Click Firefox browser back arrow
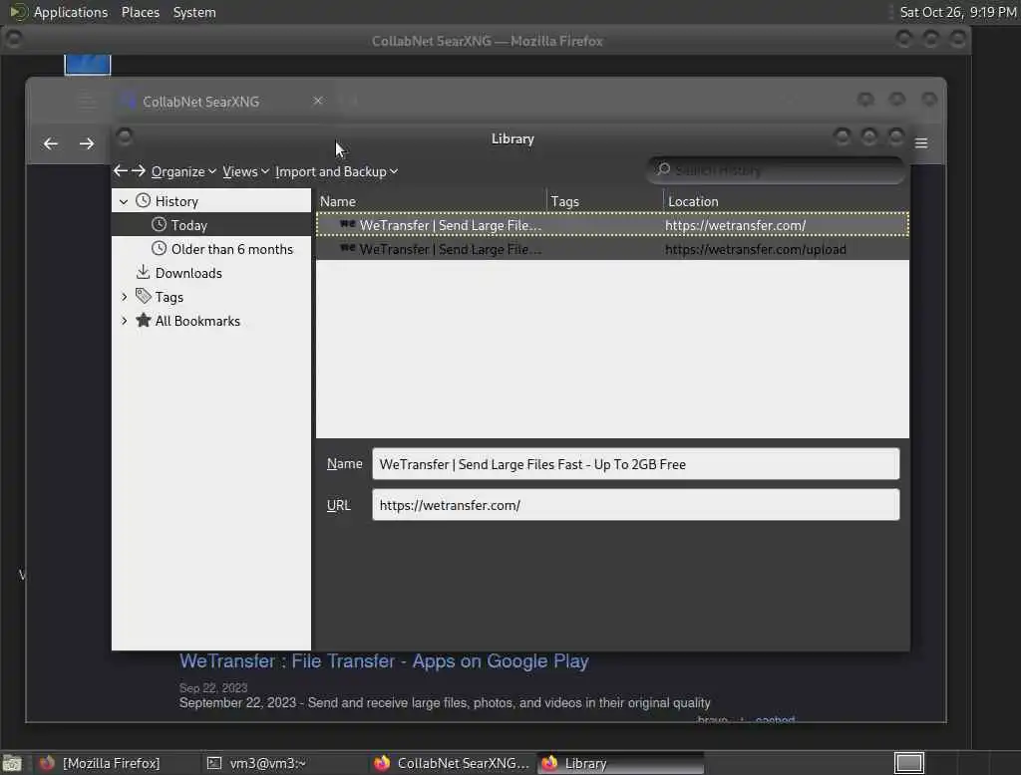Screen dimensions: 1021x775 coord(51,143)
